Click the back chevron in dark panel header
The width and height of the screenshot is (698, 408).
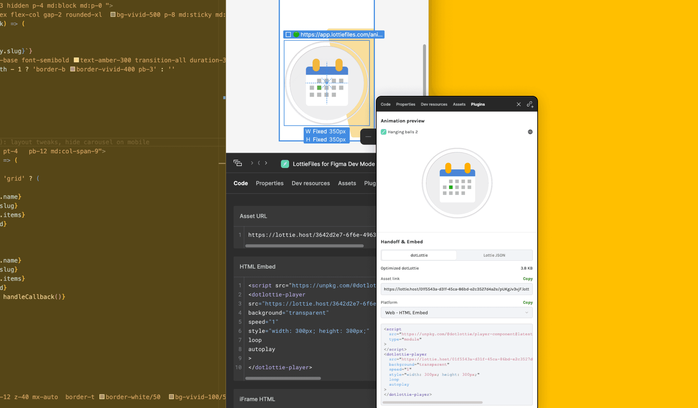click(259, 163)
